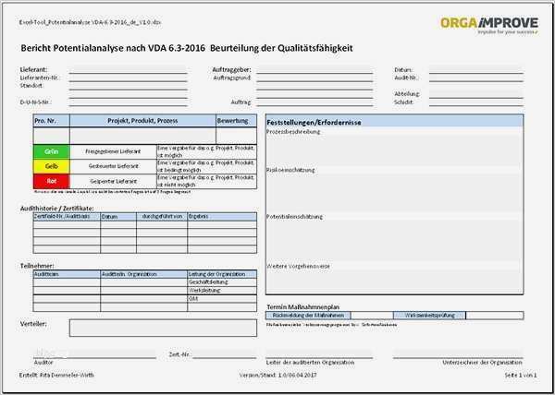Select the 'Bewertung' column header

pyautogui.click(x=237, y=121)
